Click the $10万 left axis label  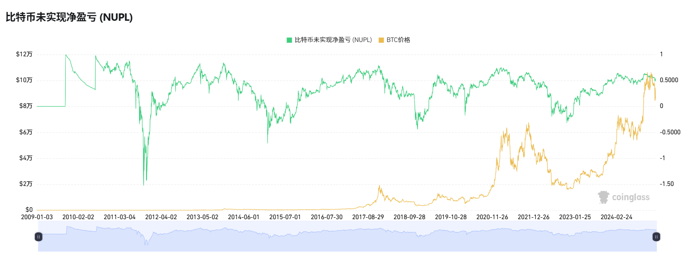pyautogui.click(x=24, y=80)
